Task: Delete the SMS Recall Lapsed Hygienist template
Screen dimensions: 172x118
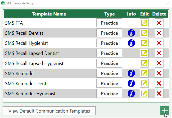Action: 159,63
